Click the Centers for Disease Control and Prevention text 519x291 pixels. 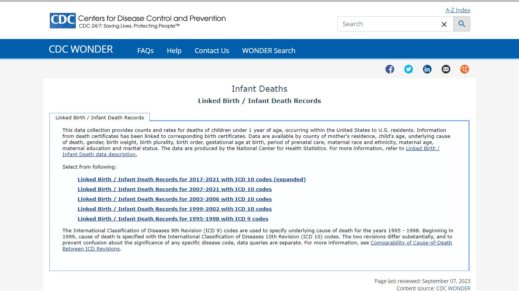point(152,18)
